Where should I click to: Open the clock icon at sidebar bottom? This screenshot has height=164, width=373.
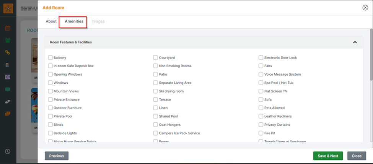click(8, 151)
